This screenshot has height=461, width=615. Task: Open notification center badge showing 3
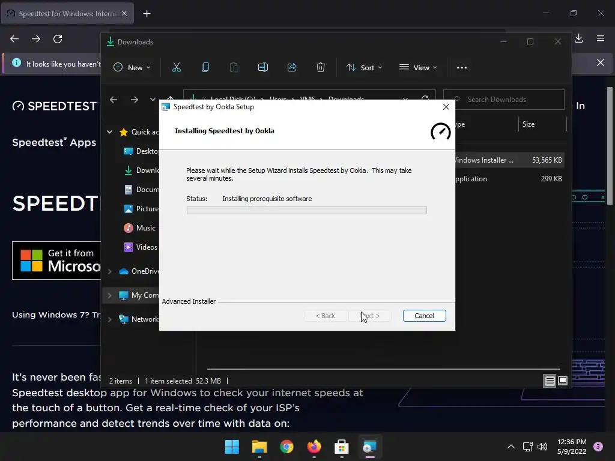[598, 447]
